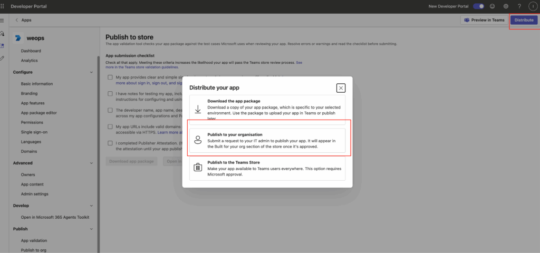This screenshot has width=540, height=253.
Task: Open App features
Action: coord(32,103)
